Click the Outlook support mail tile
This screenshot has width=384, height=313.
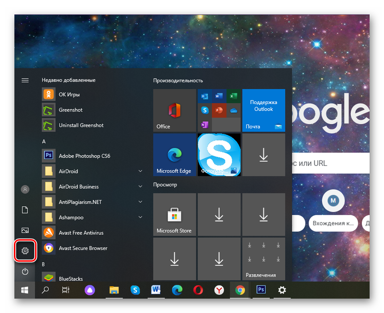click(264, 110)
